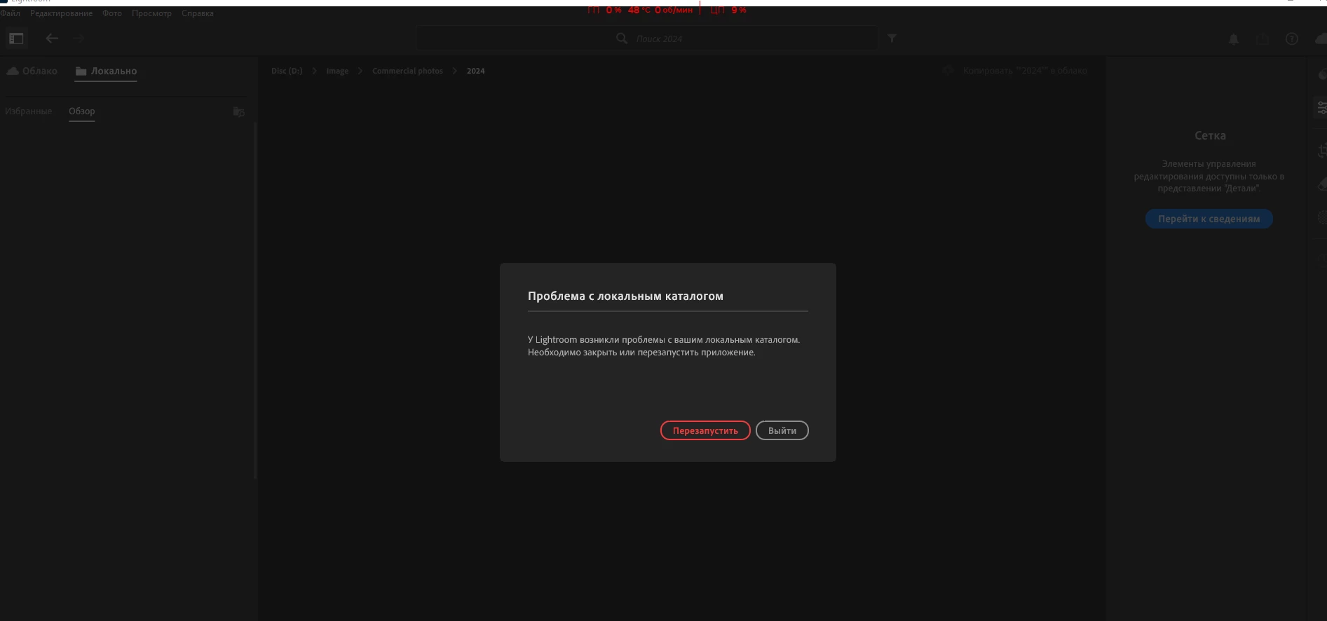Screen dimensions: 1327x621
Task: Click the Перезапустить button in the dialog
Action: [x=705, y=430]
